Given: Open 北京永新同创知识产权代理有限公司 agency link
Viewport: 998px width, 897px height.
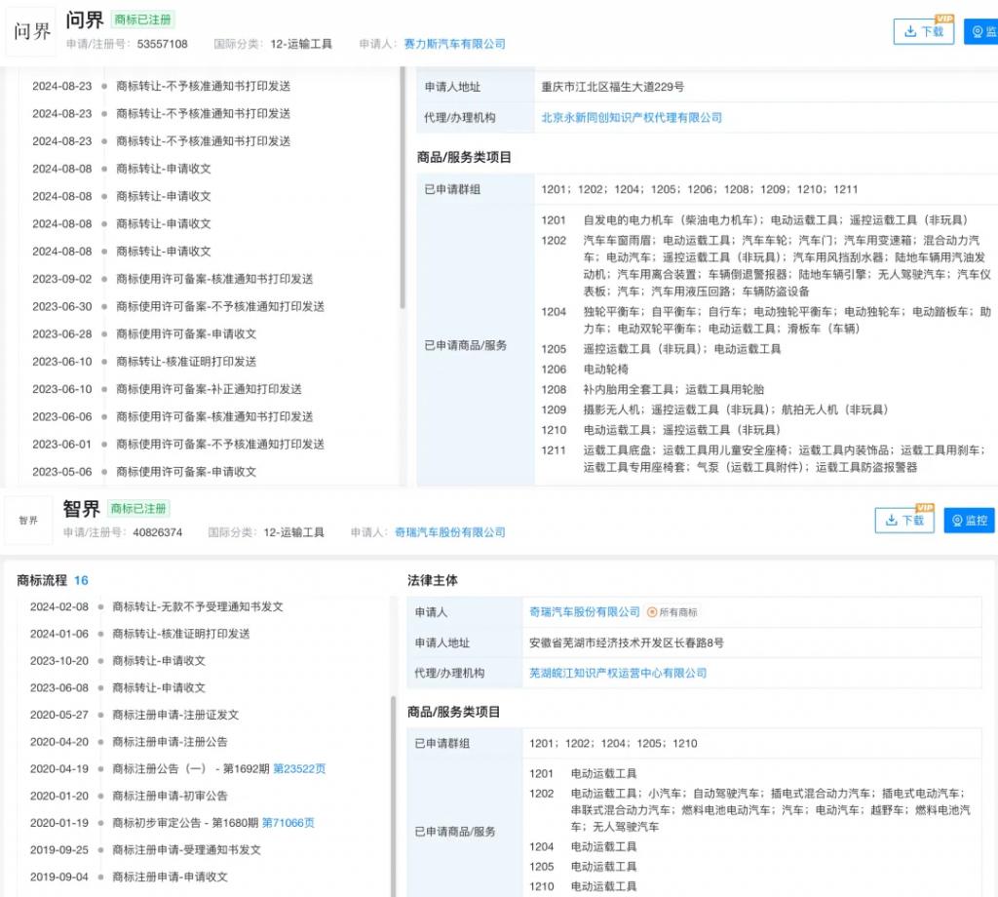Looking at the screenshot, I should coord(632,117).
